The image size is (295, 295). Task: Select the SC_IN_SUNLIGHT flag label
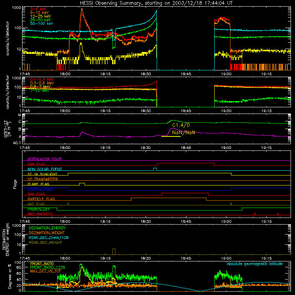tap(42, 174)
